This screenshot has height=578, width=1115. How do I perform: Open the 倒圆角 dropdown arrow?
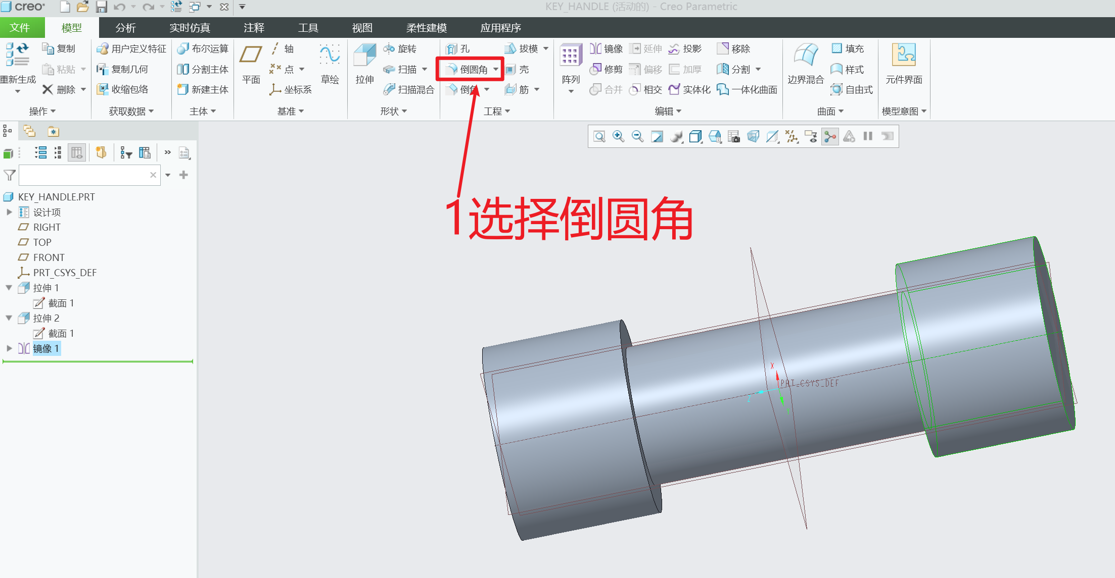pyautogui.click(x=496, y=70)
